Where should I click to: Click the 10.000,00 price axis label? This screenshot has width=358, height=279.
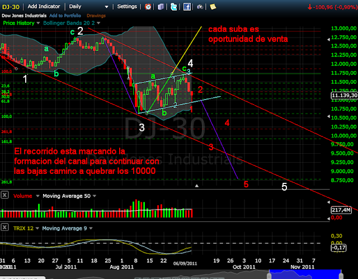(343, 136)
